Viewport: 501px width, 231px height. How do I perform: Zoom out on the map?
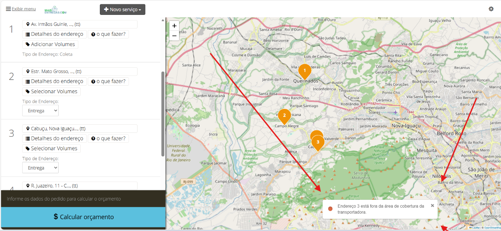(x=174, y=35)
